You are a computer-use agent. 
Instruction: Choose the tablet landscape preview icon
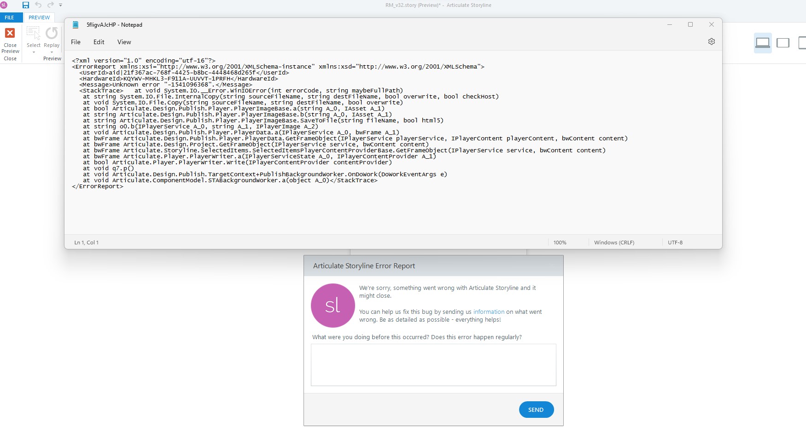pos(783,43)
